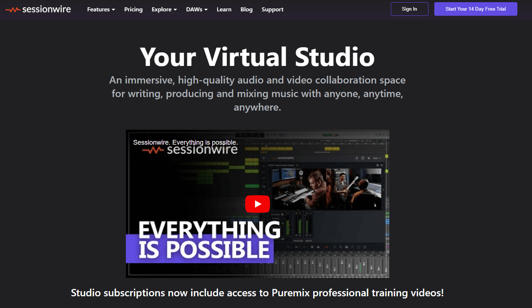Open the Learn section
Image resolution: width=532 pixels, height=308 pixels.
click(224, 10)
